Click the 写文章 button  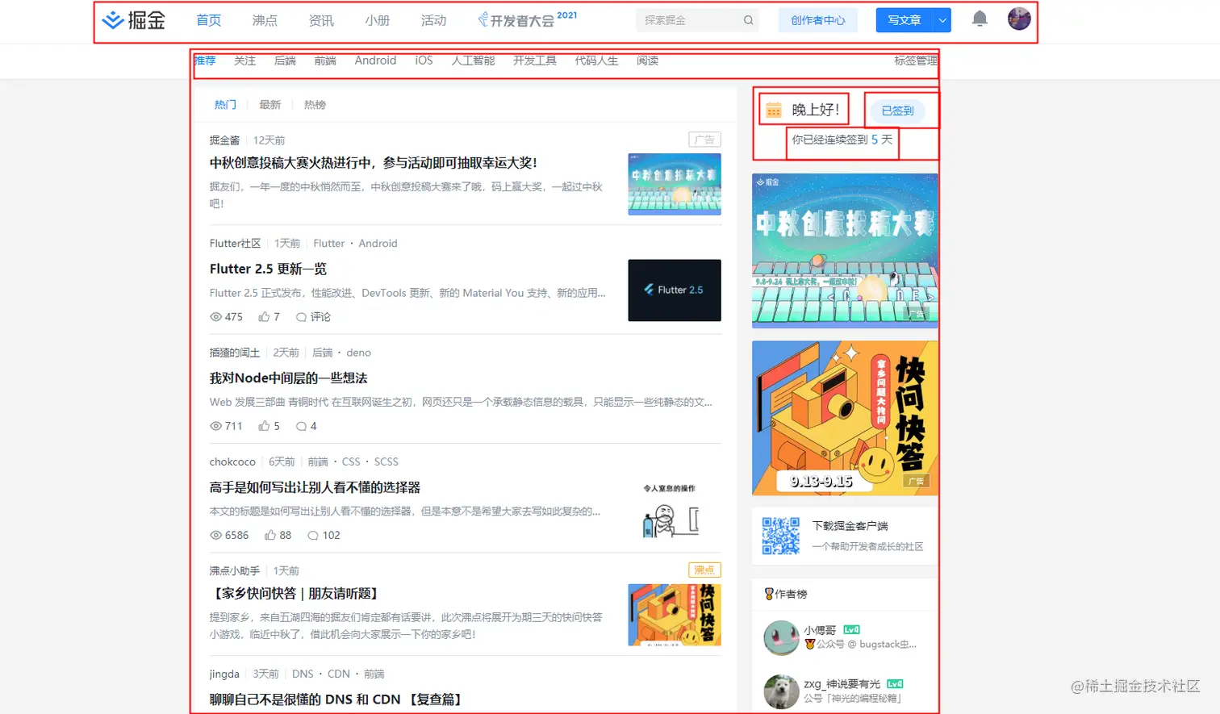(904, 20)
